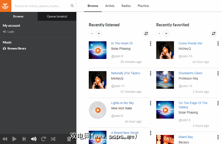Open Miami Bay track link
222x144 pixels.
click(x=186, y=137)
